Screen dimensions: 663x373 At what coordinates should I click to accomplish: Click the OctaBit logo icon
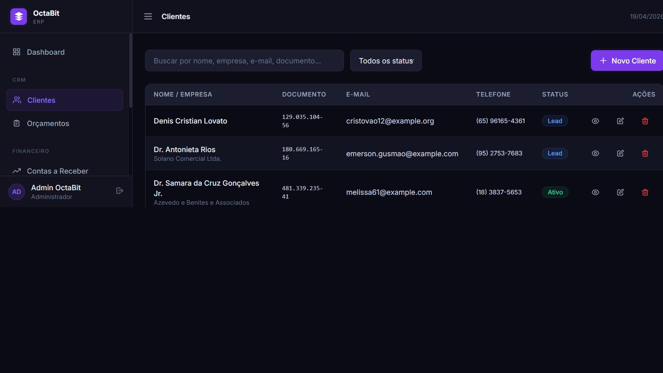tap(19, 17)
